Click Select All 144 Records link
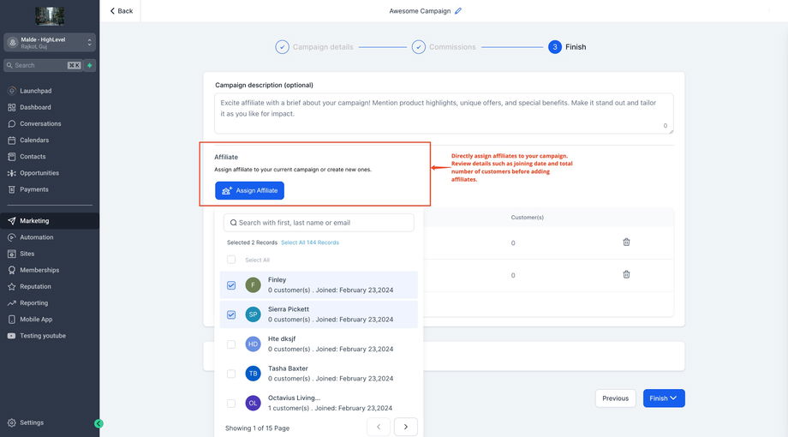This screenshot has height=437, width=788. [310, 242]
